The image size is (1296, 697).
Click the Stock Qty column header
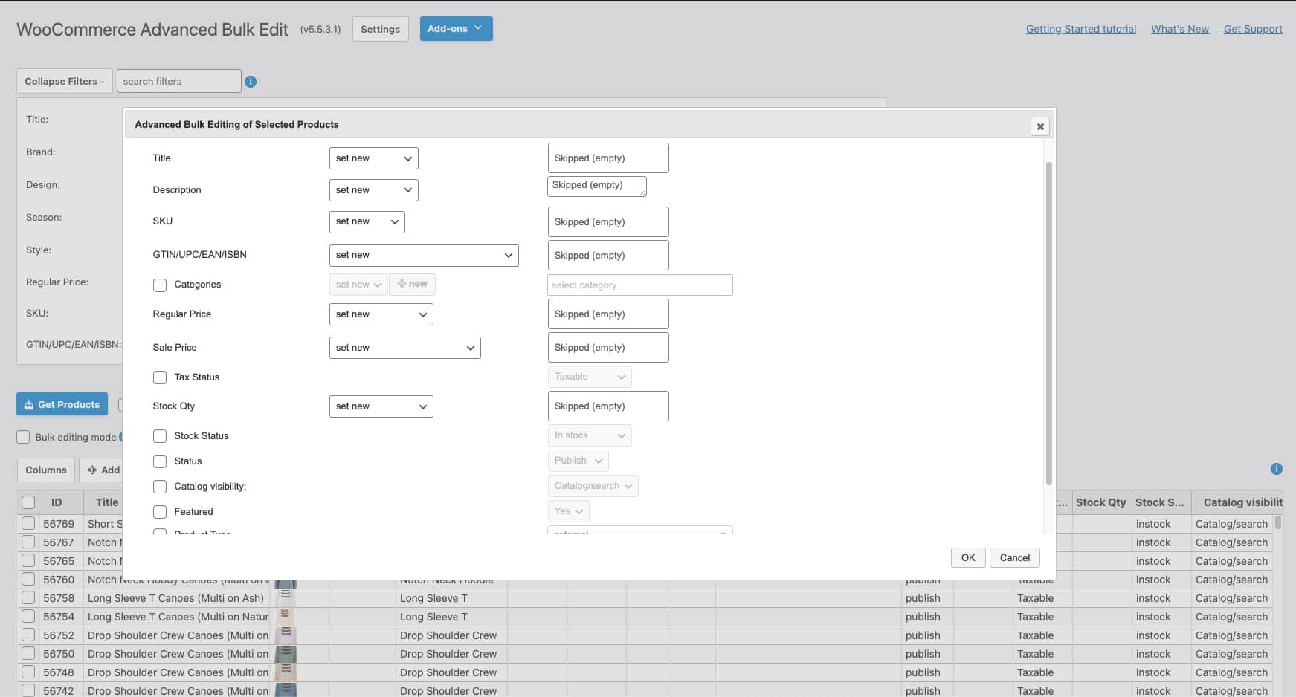click(1100, 502)
